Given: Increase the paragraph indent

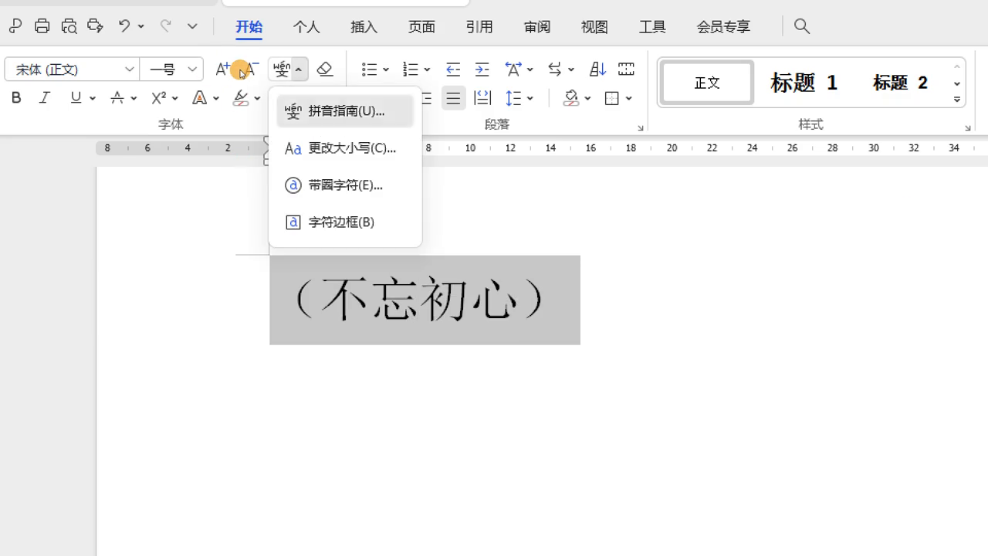Looking at the screenshot, I should (482, 69).
